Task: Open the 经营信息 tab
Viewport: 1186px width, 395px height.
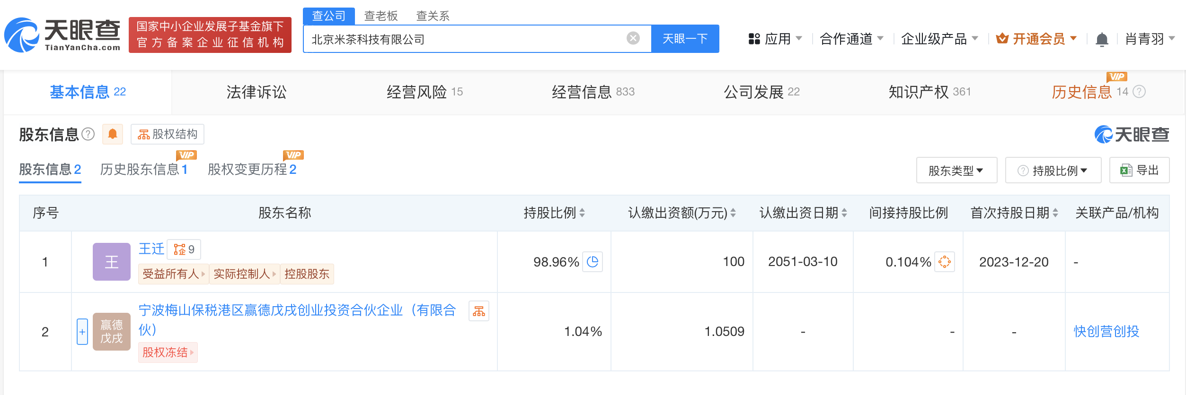Action: 593,92
